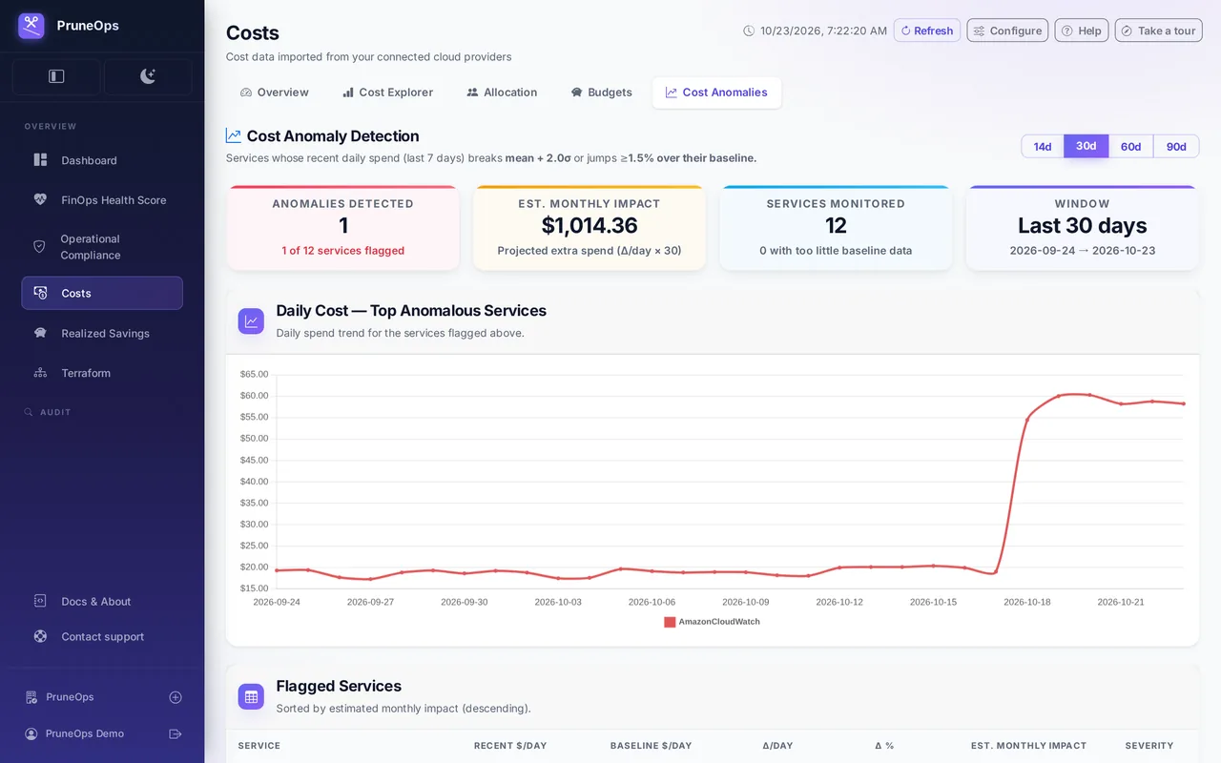Click the Δ/DAY column header
The width and height of the screenshot is (1221, 763).
pyautogui.click(x=777, y=746)
